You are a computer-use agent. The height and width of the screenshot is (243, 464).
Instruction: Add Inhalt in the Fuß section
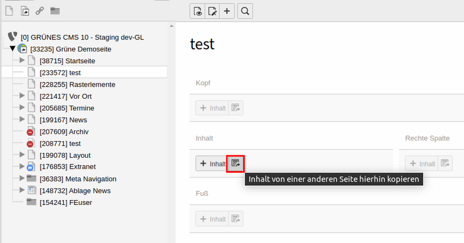(212, 218)
